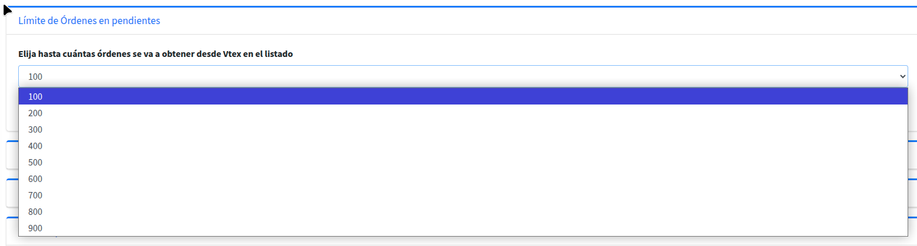Pick the 300 orders option
This screenshot has width=917, height=246.
coord(35,129)
